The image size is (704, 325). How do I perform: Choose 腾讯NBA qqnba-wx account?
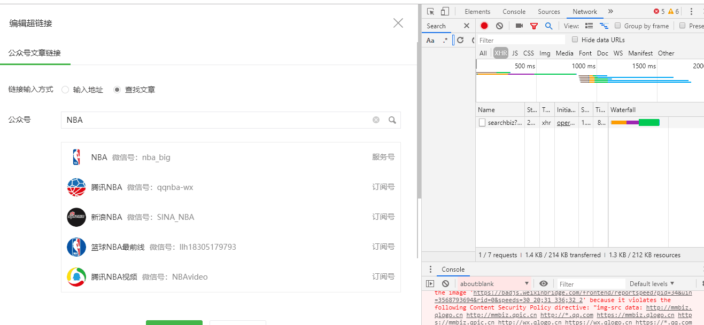[x=231, y=187]
